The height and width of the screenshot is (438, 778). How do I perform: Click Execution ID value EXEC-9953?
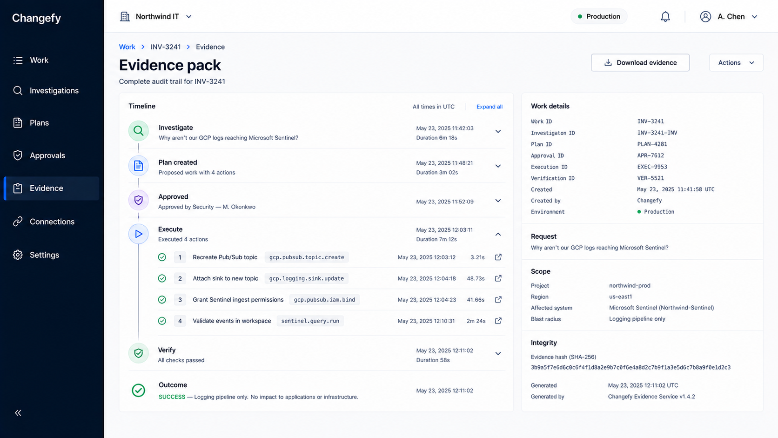tap(652, 167)
